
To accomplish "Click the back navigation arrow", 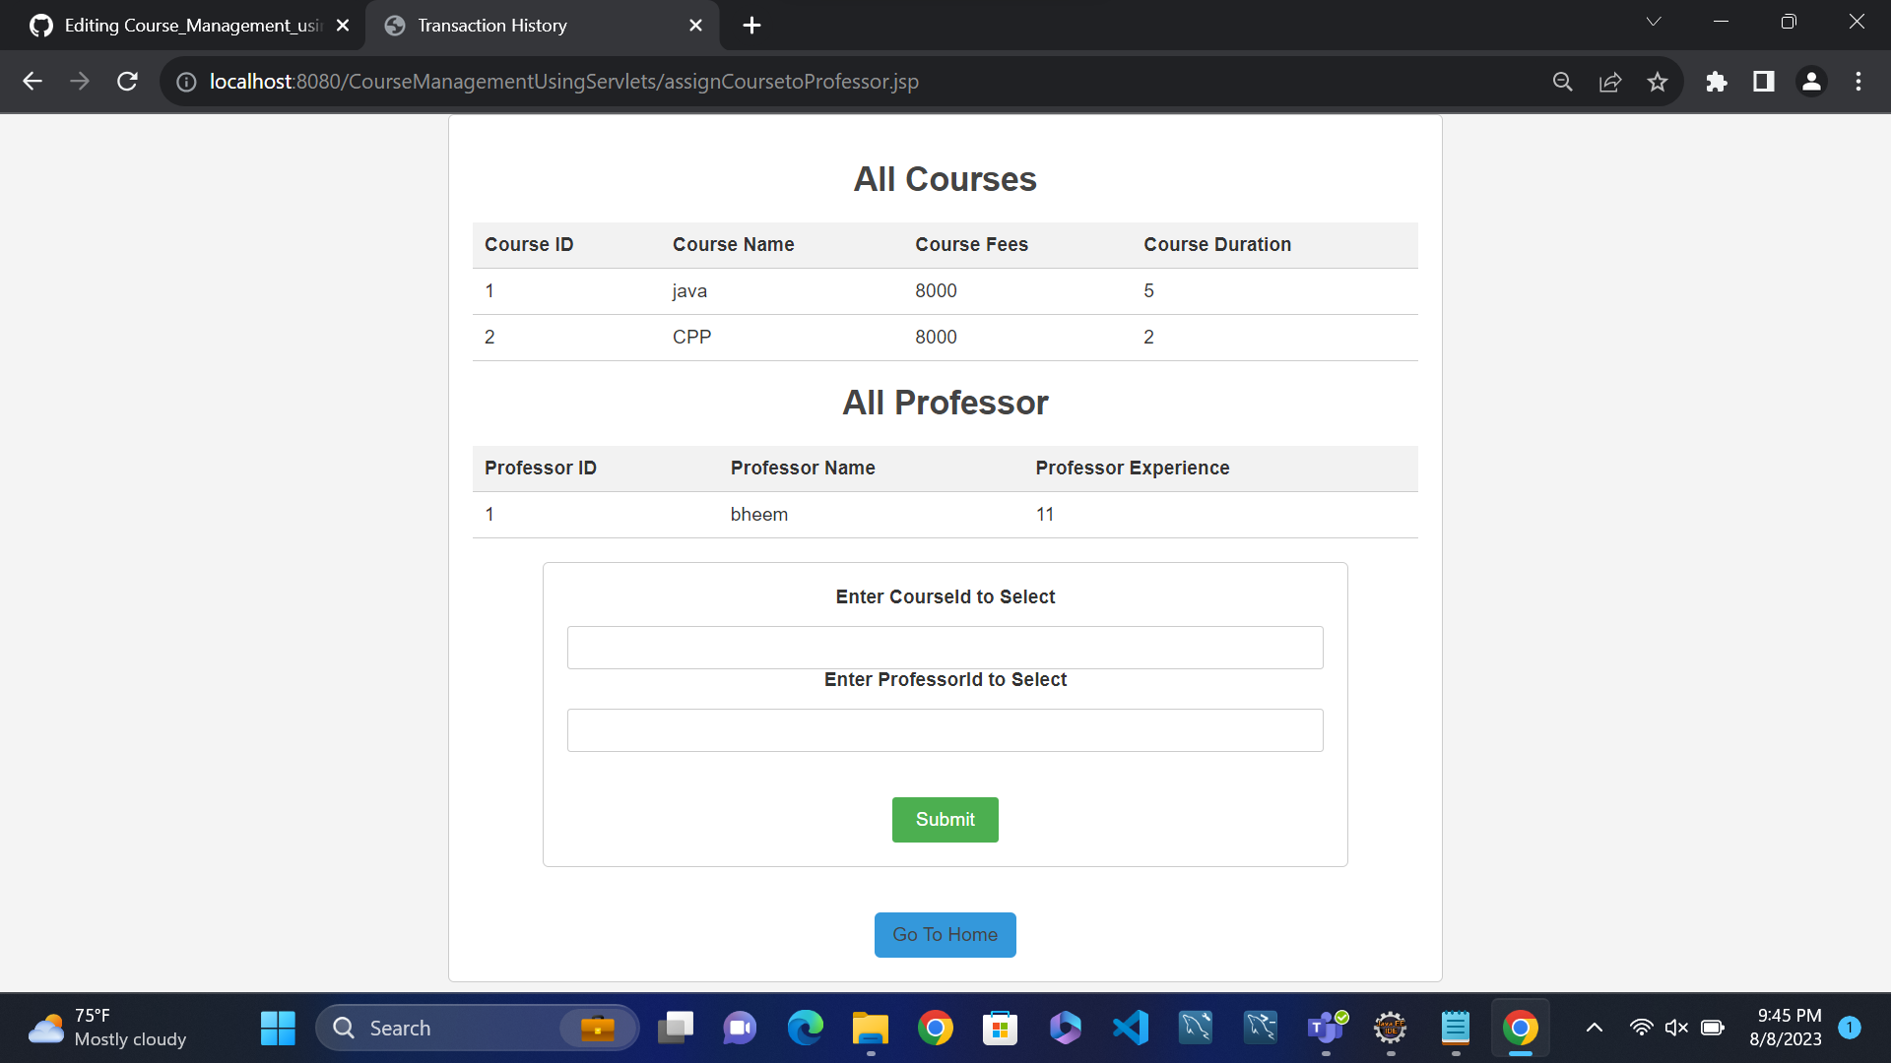I will (33, 82).
